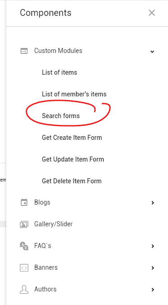Click the Banners code bracket icon

click(24, 267)
